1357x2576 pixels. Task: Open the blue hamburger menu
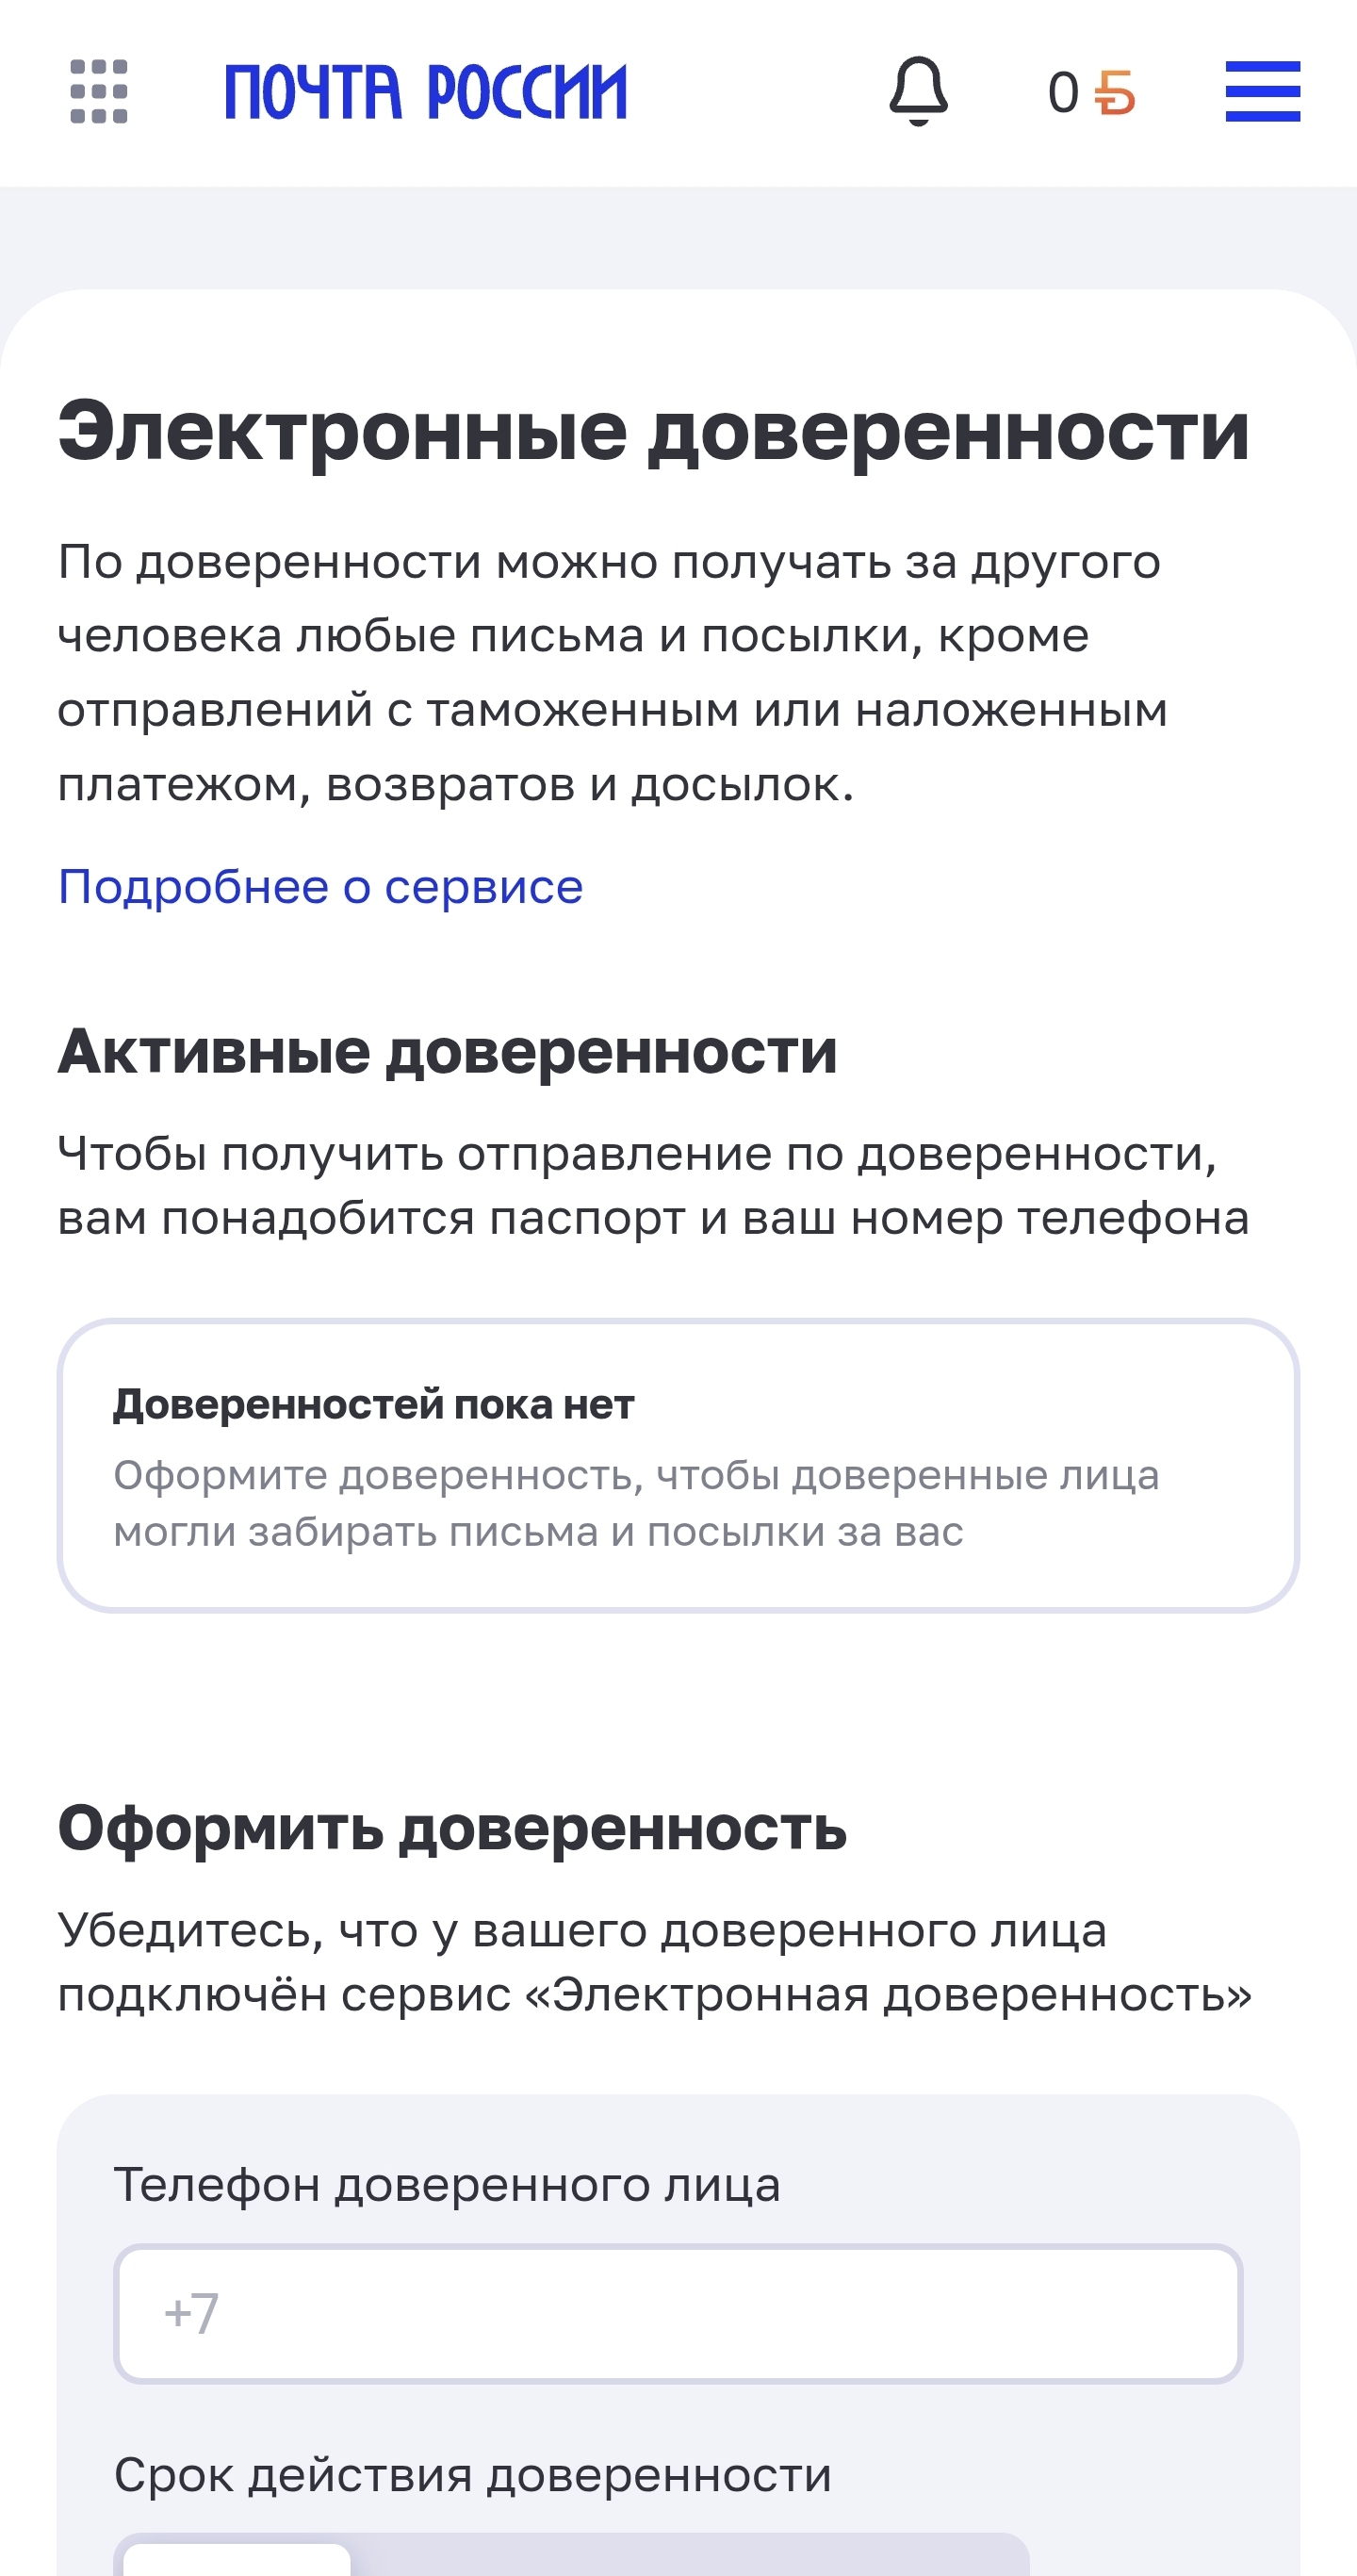[x=1262, y=91]
